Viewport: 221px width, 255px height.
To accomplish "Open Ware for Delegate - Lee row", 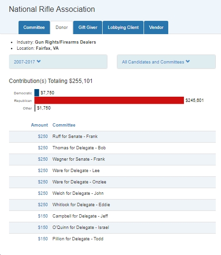I will pyautogui.click(x=112, y=171).
